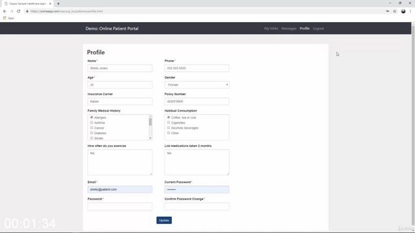Viewport: 415px width, 233px height.
Task: Open the saved passwords key icon
Action: (388, 12)
